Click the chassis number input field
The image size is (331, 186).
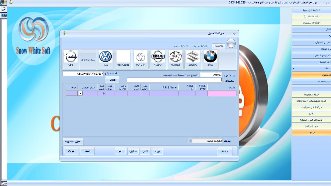83,74
